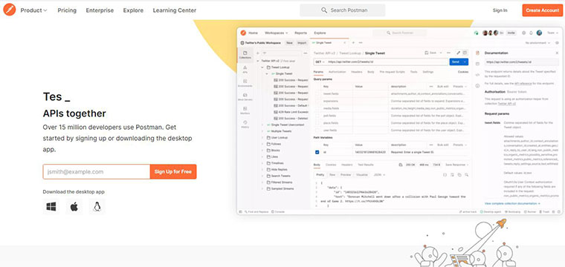Check the expansions query param checkbox
Image resolution: width=565 pixels, height=267 pixels.
[317, 101]
